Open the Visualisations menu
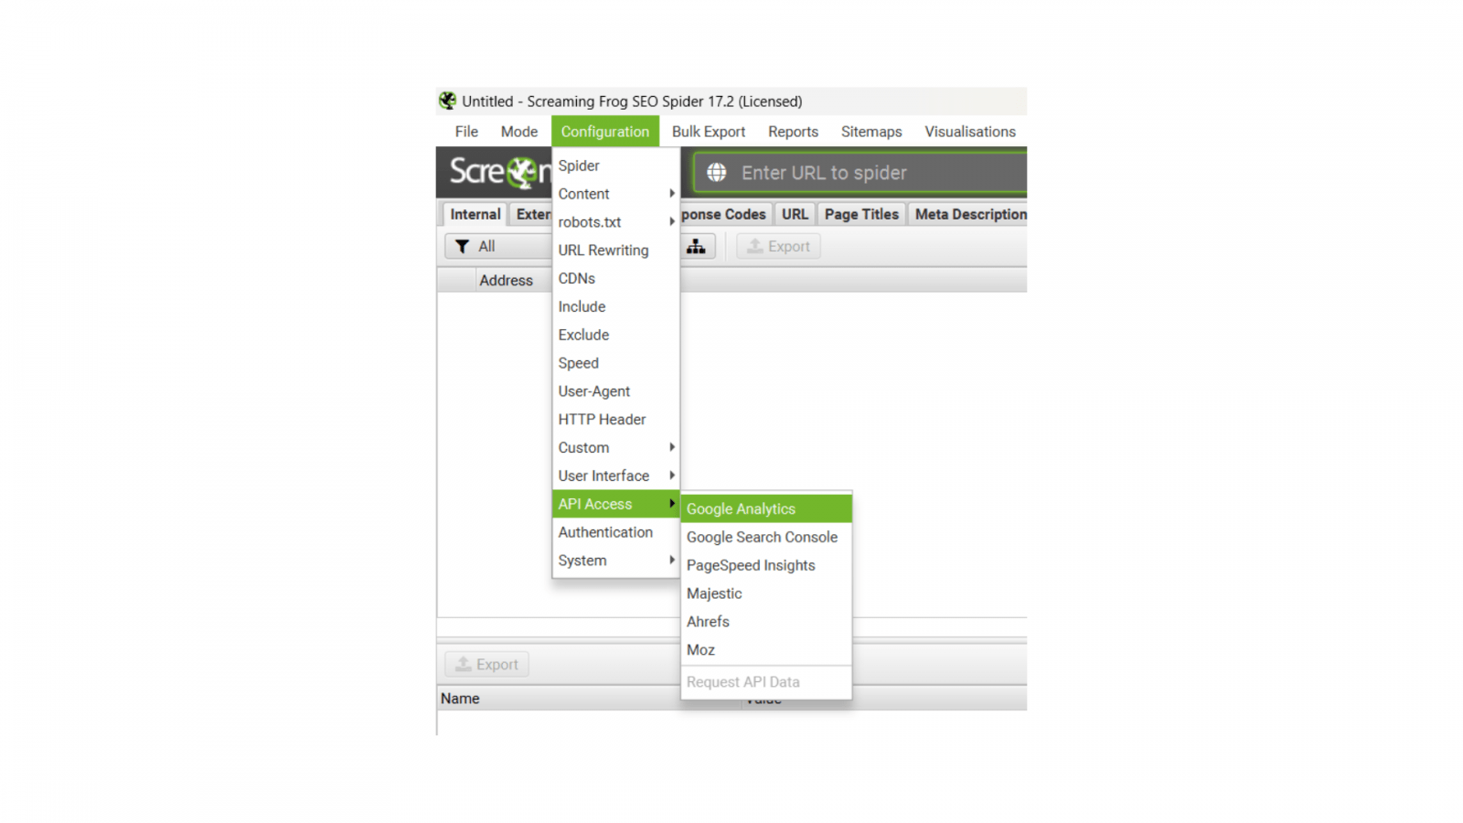This screenshot has width=1463, height=823. (970, 132)
